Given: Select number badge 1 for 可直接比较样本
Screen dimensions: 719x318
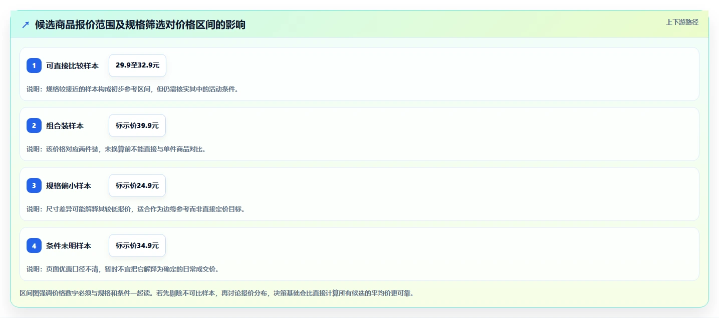Looking at the screenshot, I should click(x=34, y=65).
